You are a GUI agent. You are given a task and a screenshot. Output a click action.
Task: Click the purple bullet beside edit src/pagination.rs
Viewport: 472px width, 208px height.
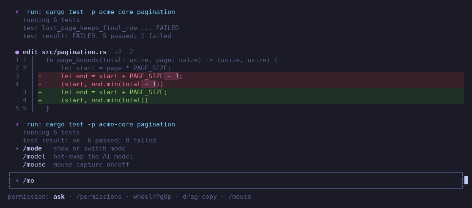(17, 52)
